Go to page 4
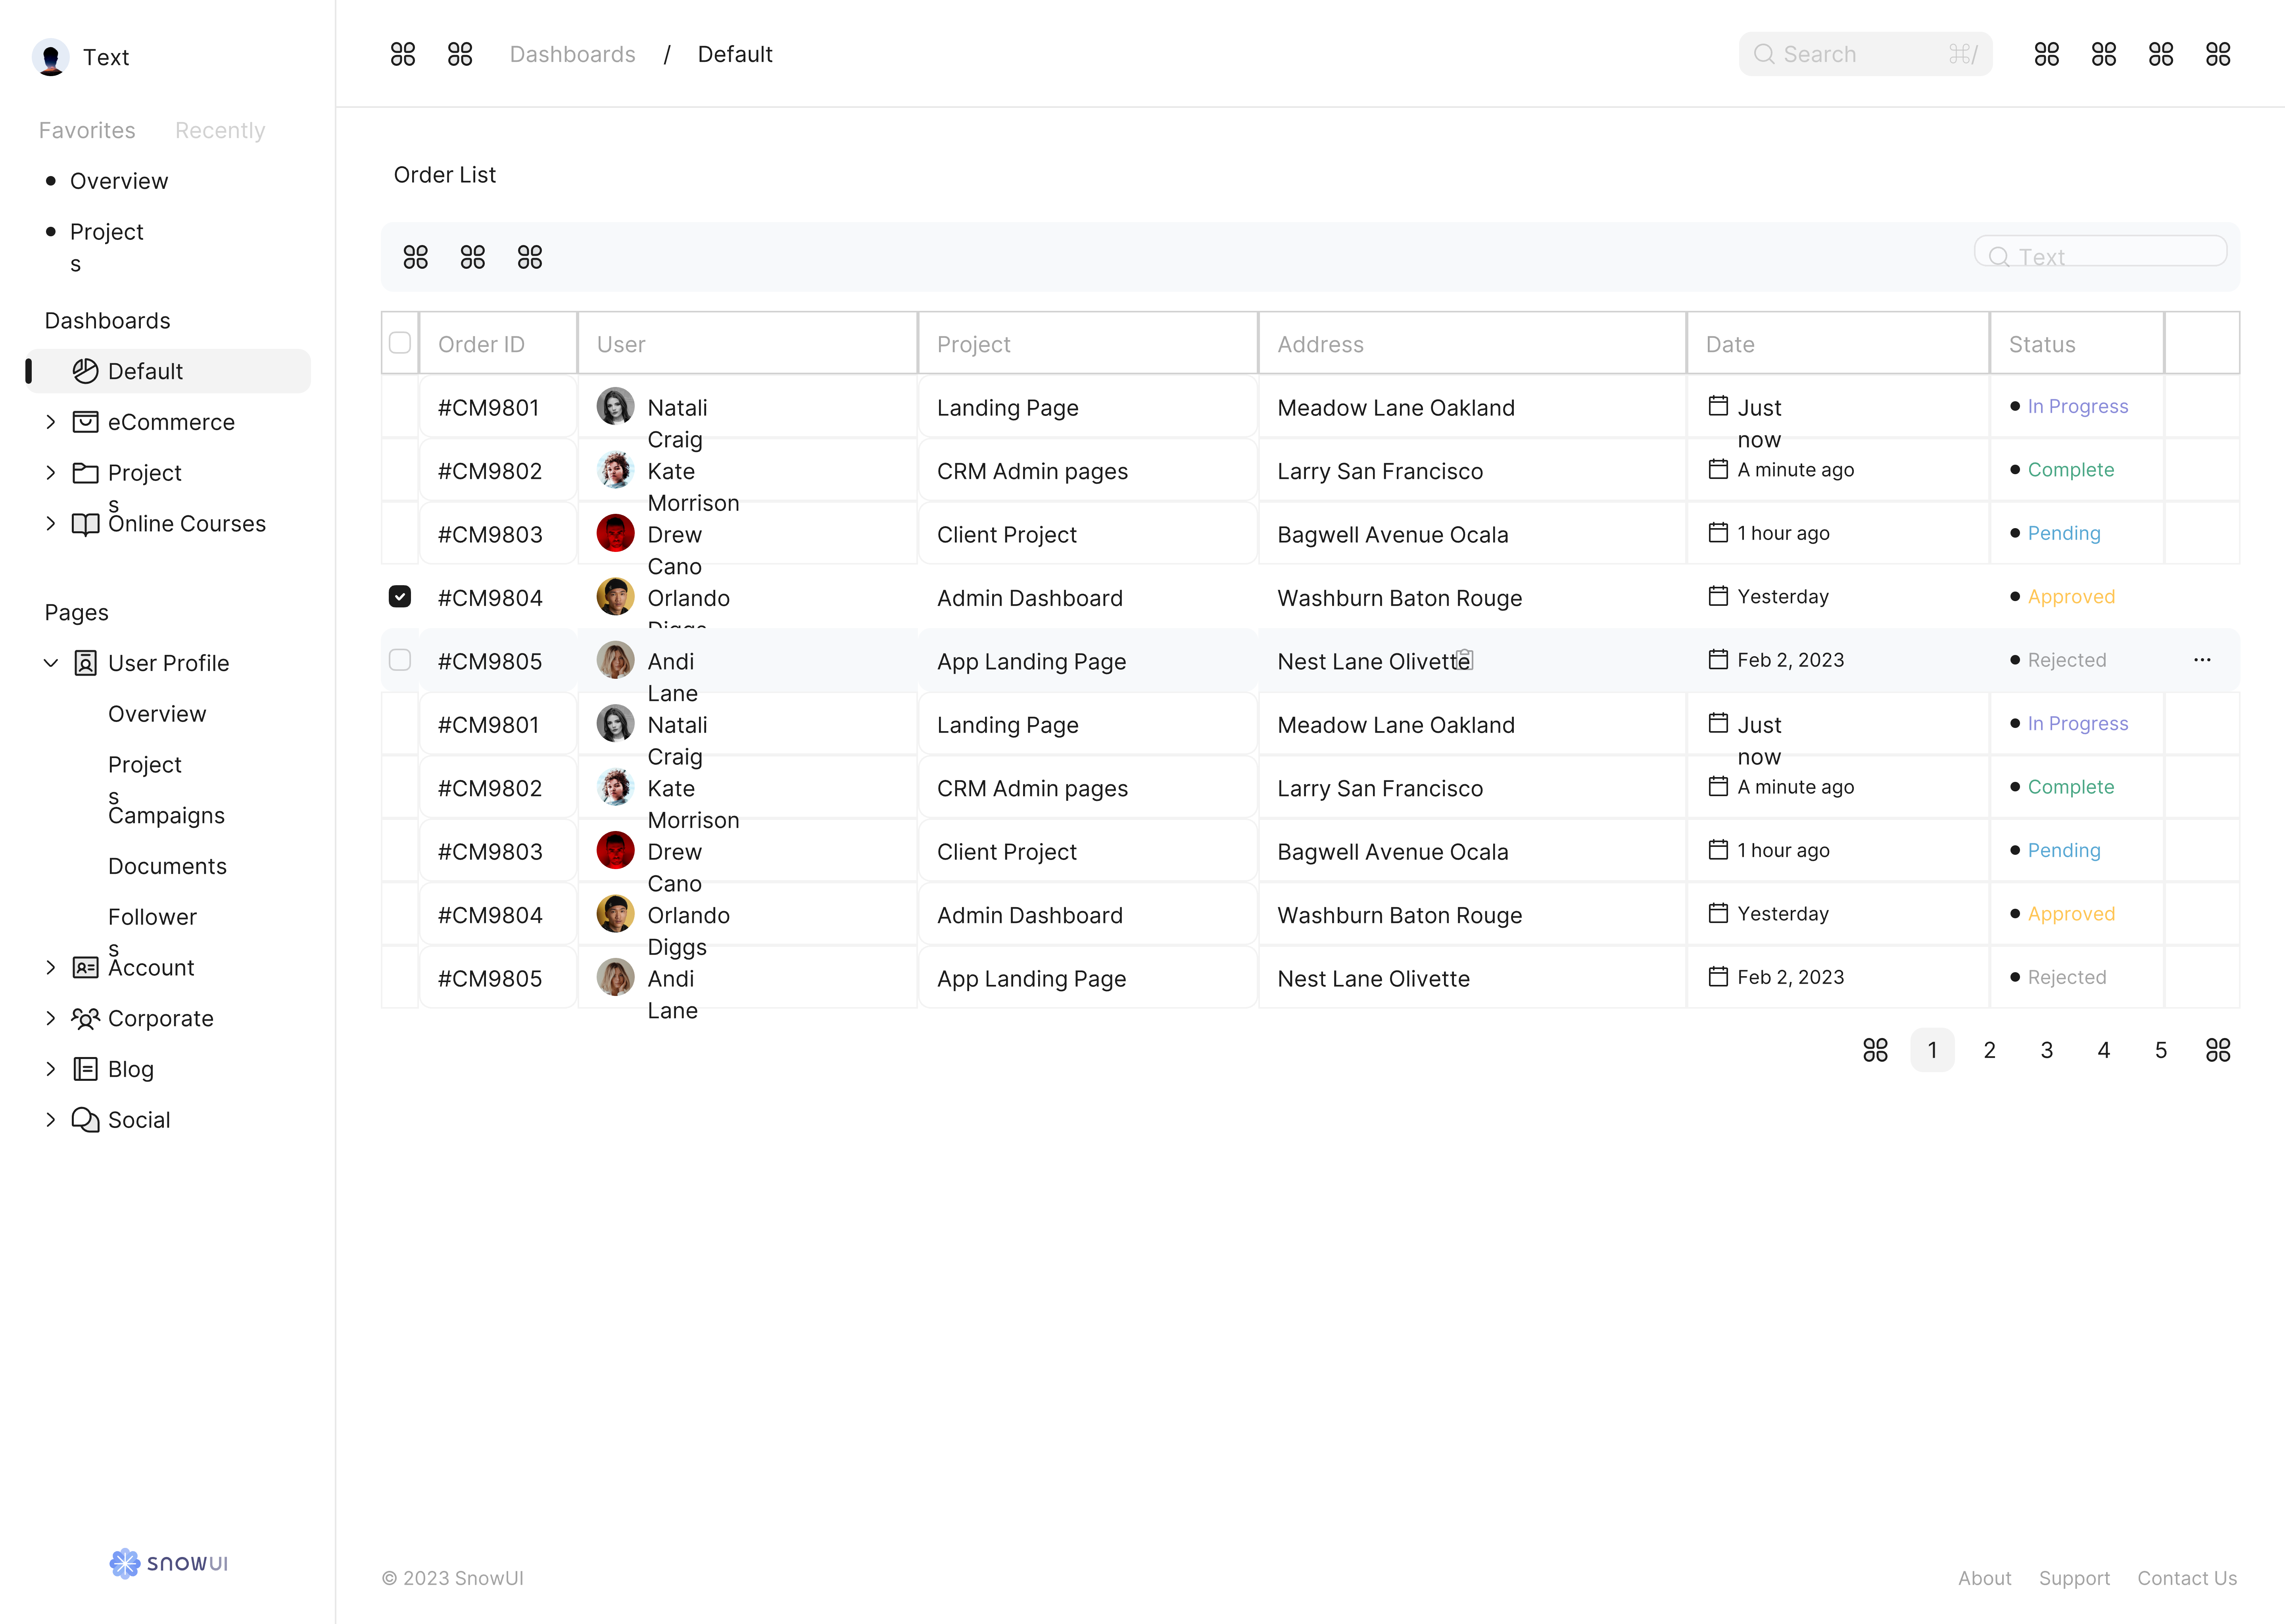Screen dimensions: 2285x1624 2104,1050
